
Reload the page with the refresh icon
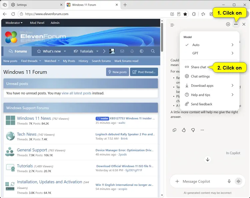click(13, 14)
